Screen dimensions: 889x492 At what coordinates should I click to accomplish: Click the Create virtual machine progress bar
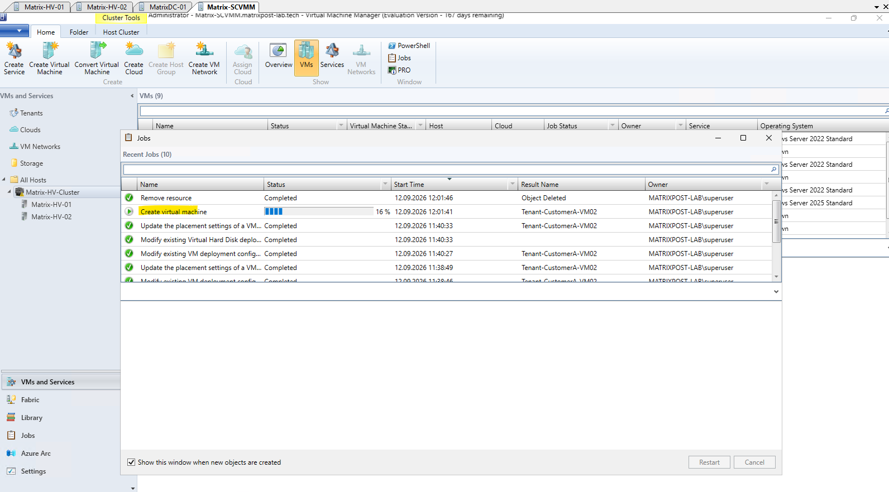tap(318, 211)
